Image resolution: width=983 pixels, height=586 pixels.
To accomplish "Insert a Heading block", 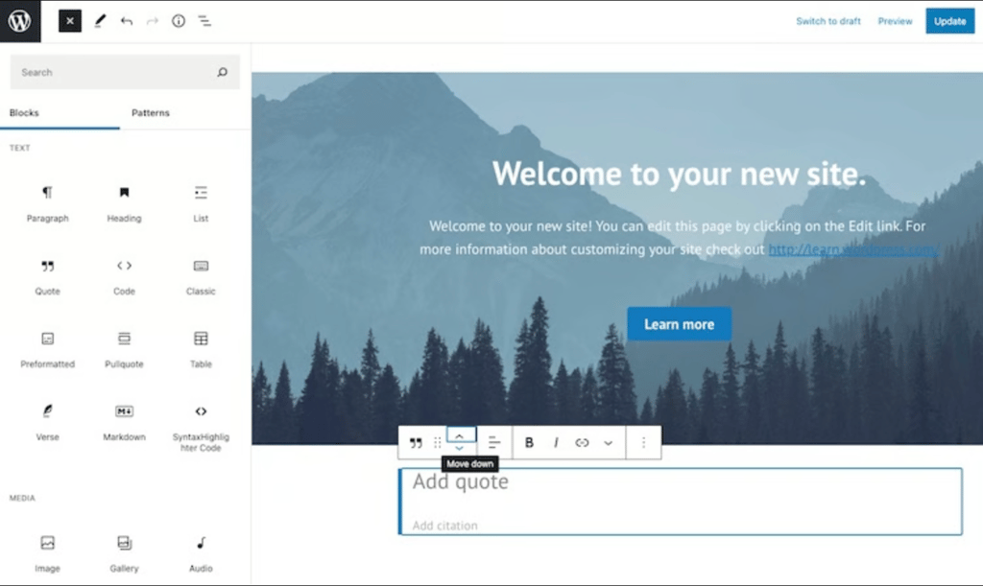I will (x=124, y=203).
